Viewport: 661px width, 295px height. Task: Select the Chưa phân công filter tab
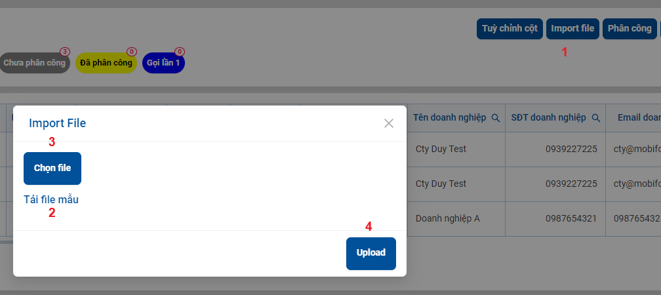click(35, 63)
